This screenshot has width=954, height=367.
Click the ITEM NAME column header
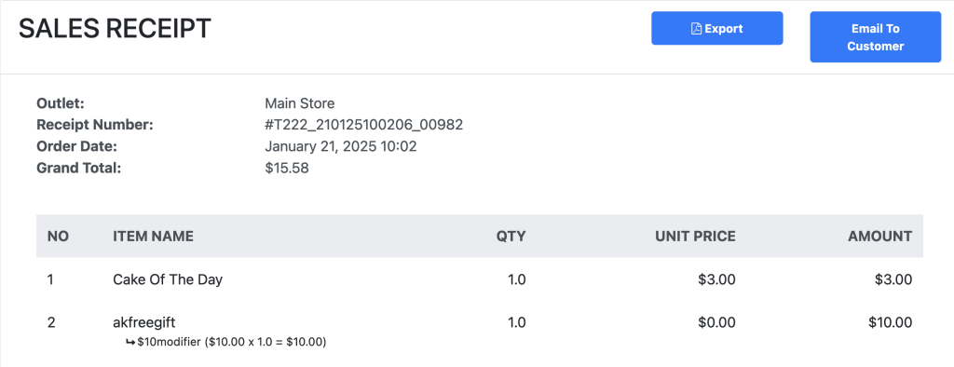pyautogui.click(x=154, y=237)
